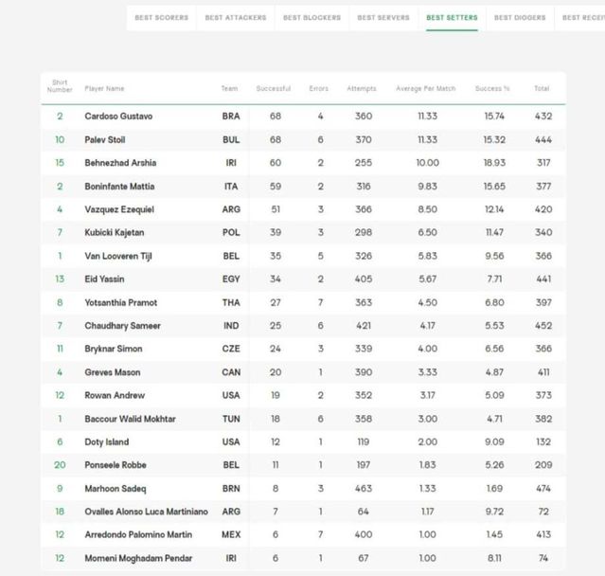Click on Boninfante Mattia's name

[x=119, y=187]
